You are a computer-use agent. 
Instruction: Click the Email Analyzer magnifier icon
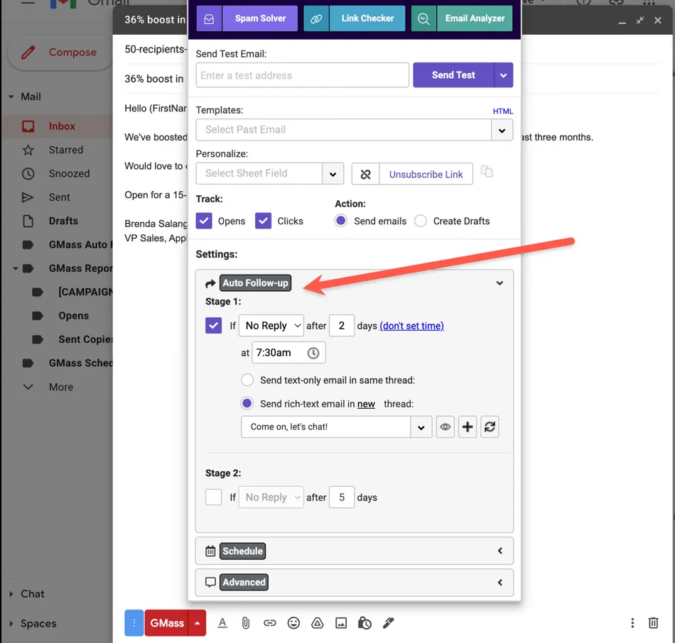point(424,18)
